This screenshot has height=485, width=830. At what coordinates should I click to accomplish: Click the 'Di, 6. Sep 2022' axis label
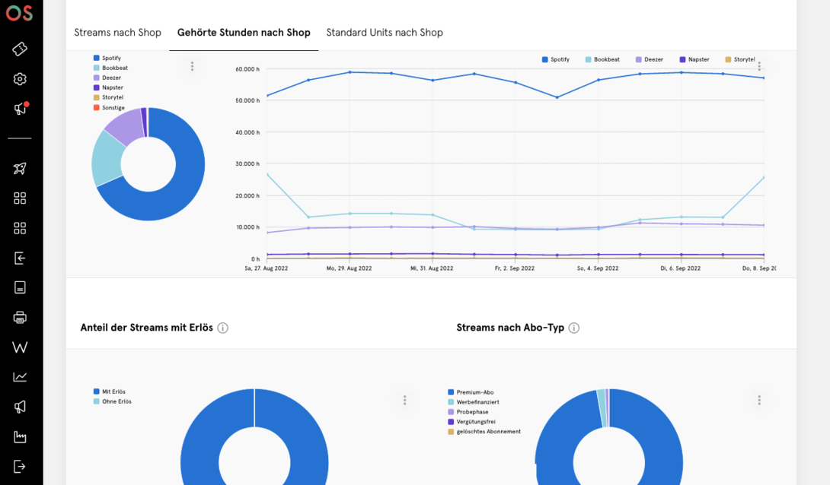(x=680, y=268)
